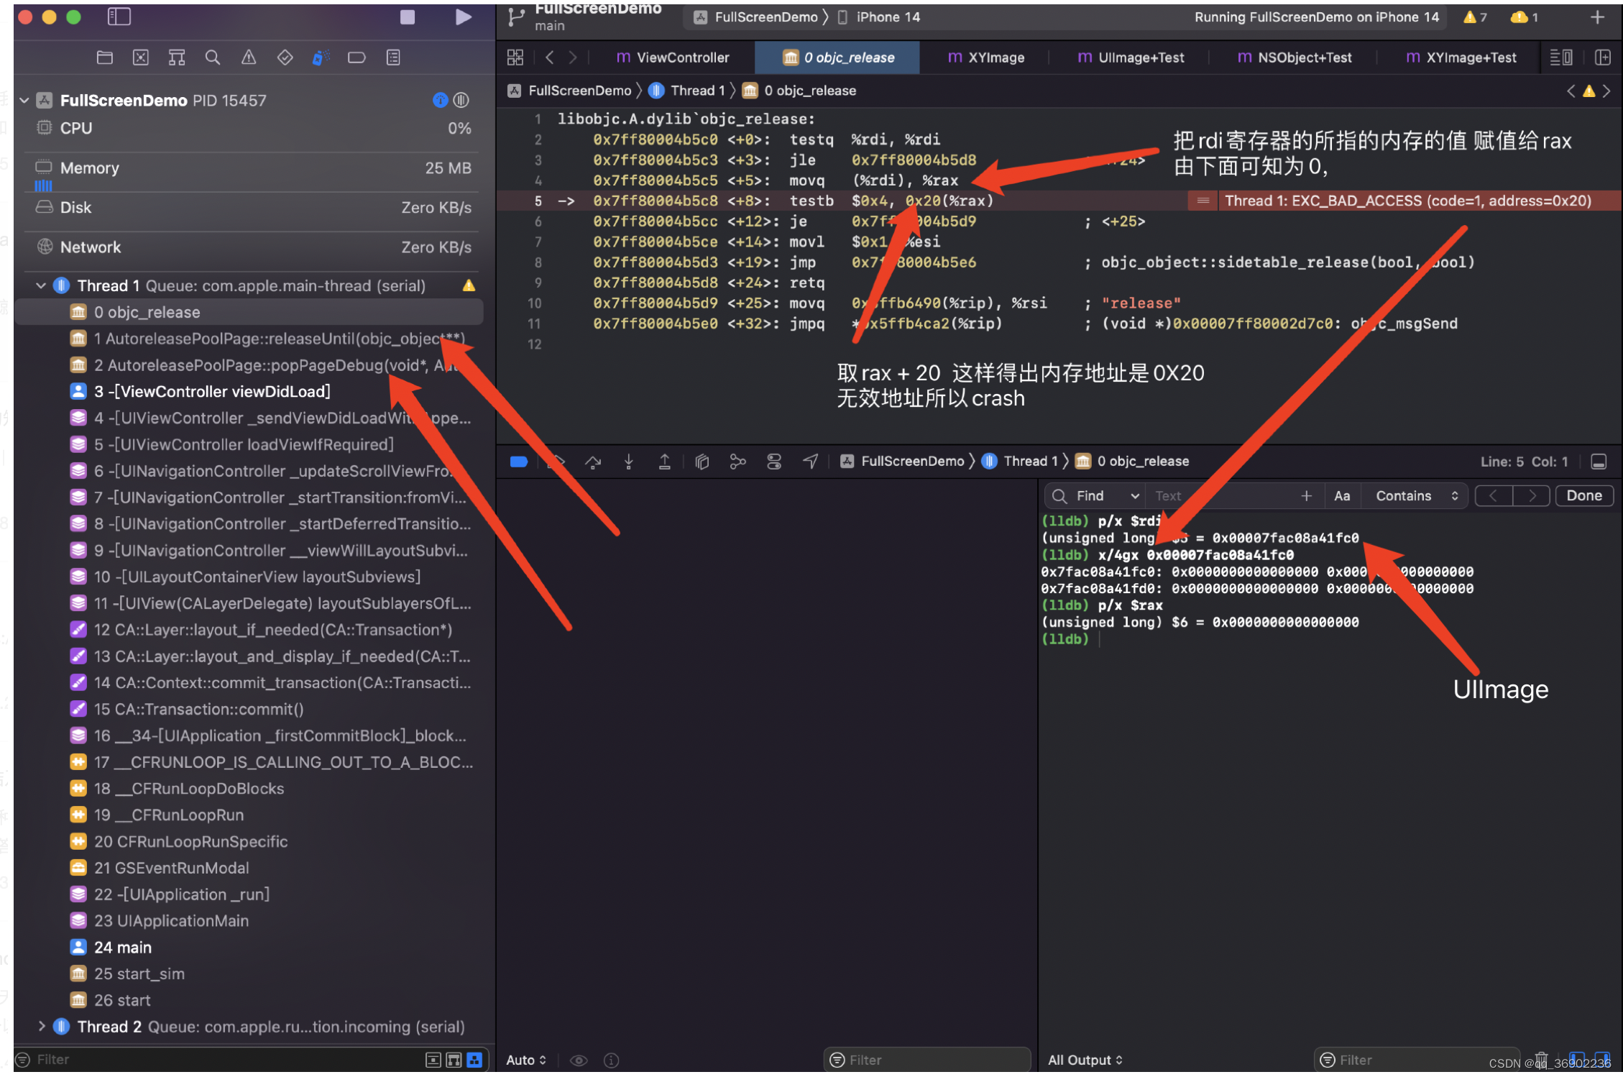
Task: Open the Project navigator folder icon
Action: [x=105, y=58]
